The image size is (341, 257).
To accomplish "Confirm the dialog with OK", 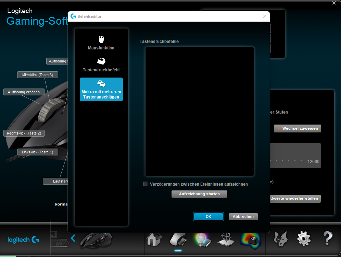I will click(x=209, y=217).
